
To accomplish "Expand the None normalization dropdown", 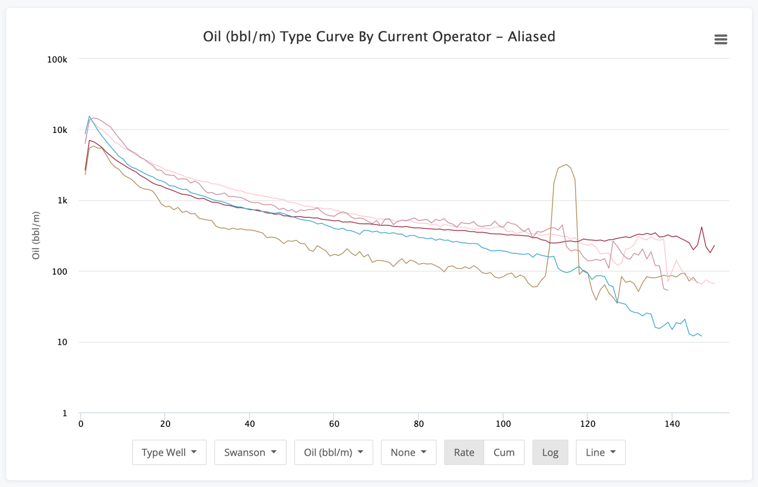I will point(408,452).
